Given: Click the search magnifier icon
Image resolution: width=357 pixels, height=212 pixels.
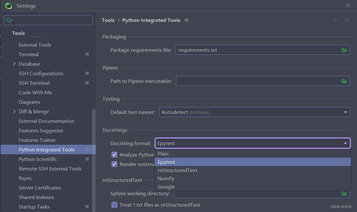Looking at the screenshot, I should [x=9, y=20].
